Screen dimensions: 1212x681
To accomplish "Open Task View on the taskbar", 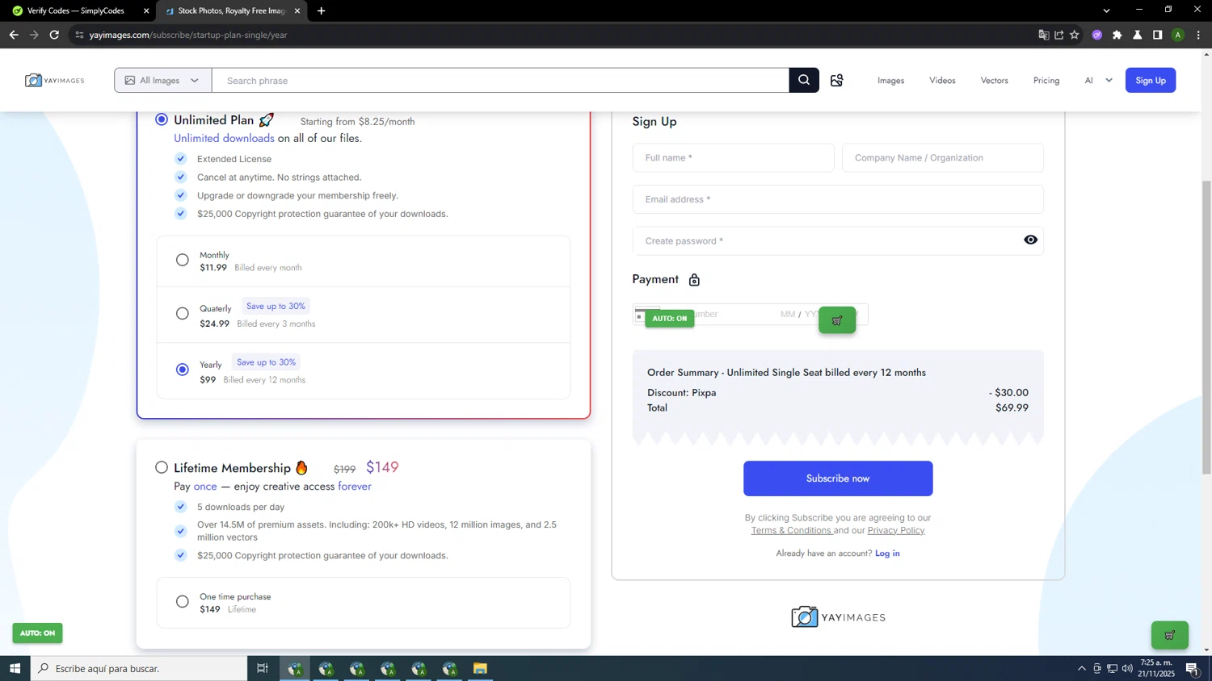I will click(263, 668).
